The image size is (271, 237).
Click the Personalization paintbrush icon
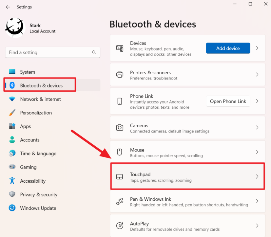pos(12,113)
